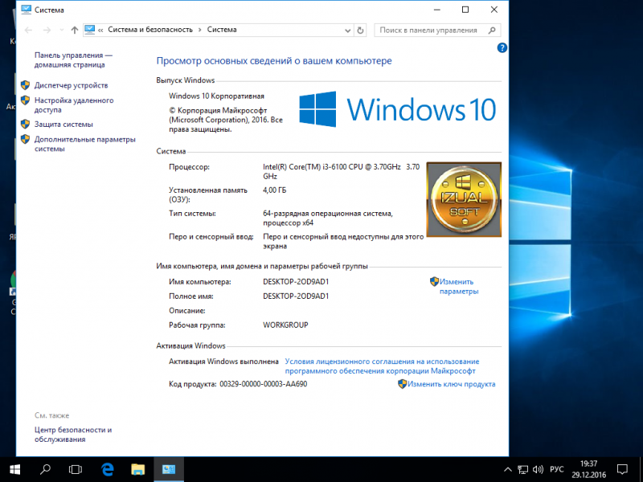Open 'Настройка удаленного доступа' link
Screen dimensions: 643x482
pos(74,105)
